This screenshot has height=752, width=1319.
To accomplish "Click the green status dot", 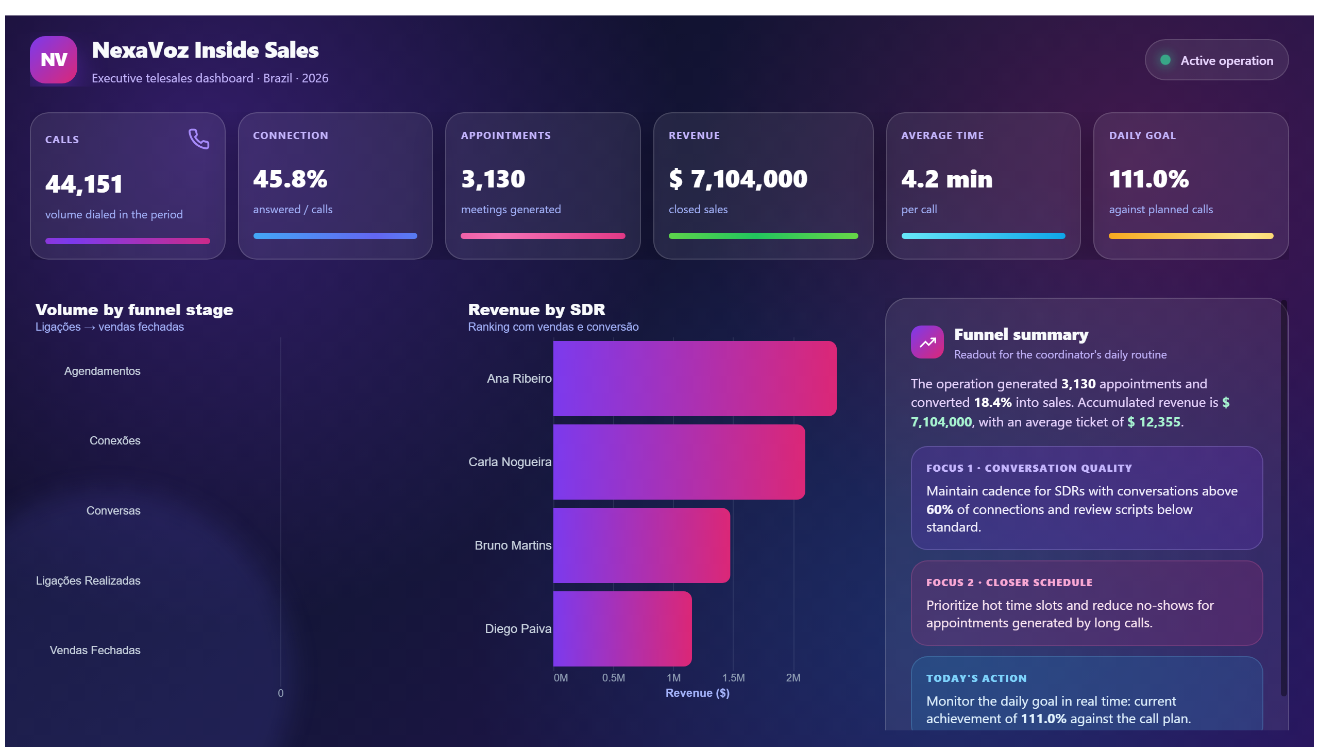I will pos(1165,60).
